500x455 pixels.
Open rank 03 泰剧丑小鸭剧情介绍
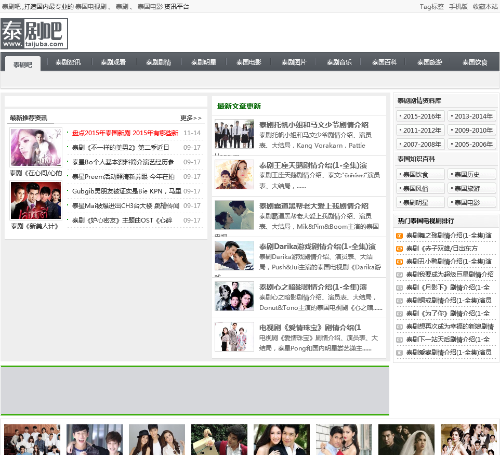[x=449, y=262]
